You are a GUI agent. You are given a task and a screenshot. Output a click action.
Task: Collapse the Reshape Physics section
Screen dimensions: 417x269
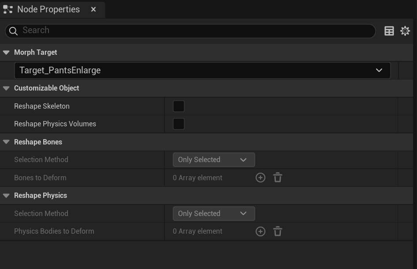[6, 196]
